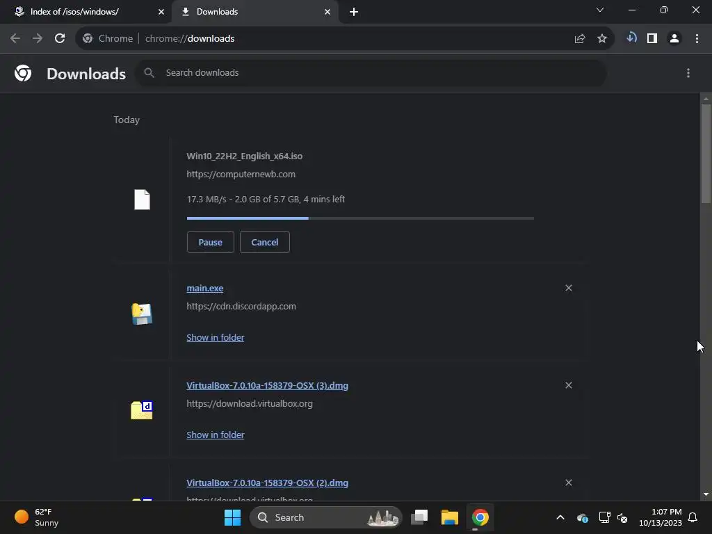The height and width of the screenshot is (534, 712).
Task: Open a new browser tab
Action: [x=354, y=12]
